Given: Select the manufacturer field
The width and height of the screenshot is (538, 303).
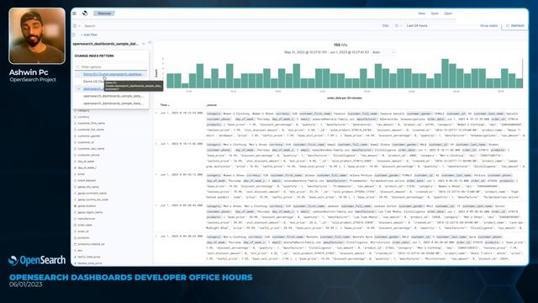Looking at the screenshot, I should (87, 219).
